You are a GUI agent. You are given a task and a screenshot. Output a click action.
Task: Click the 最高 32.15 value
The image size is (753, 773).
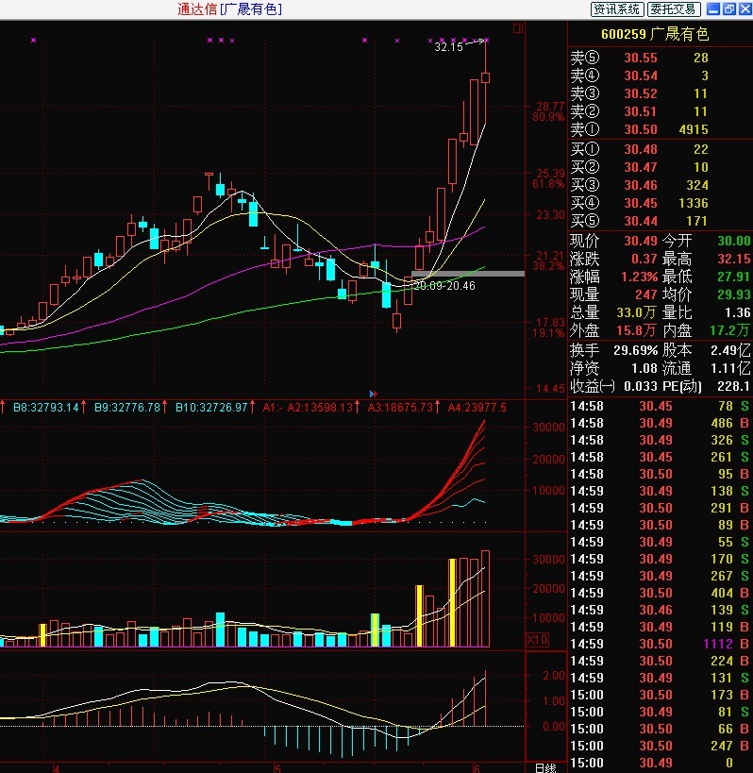[x=734, y=259]
